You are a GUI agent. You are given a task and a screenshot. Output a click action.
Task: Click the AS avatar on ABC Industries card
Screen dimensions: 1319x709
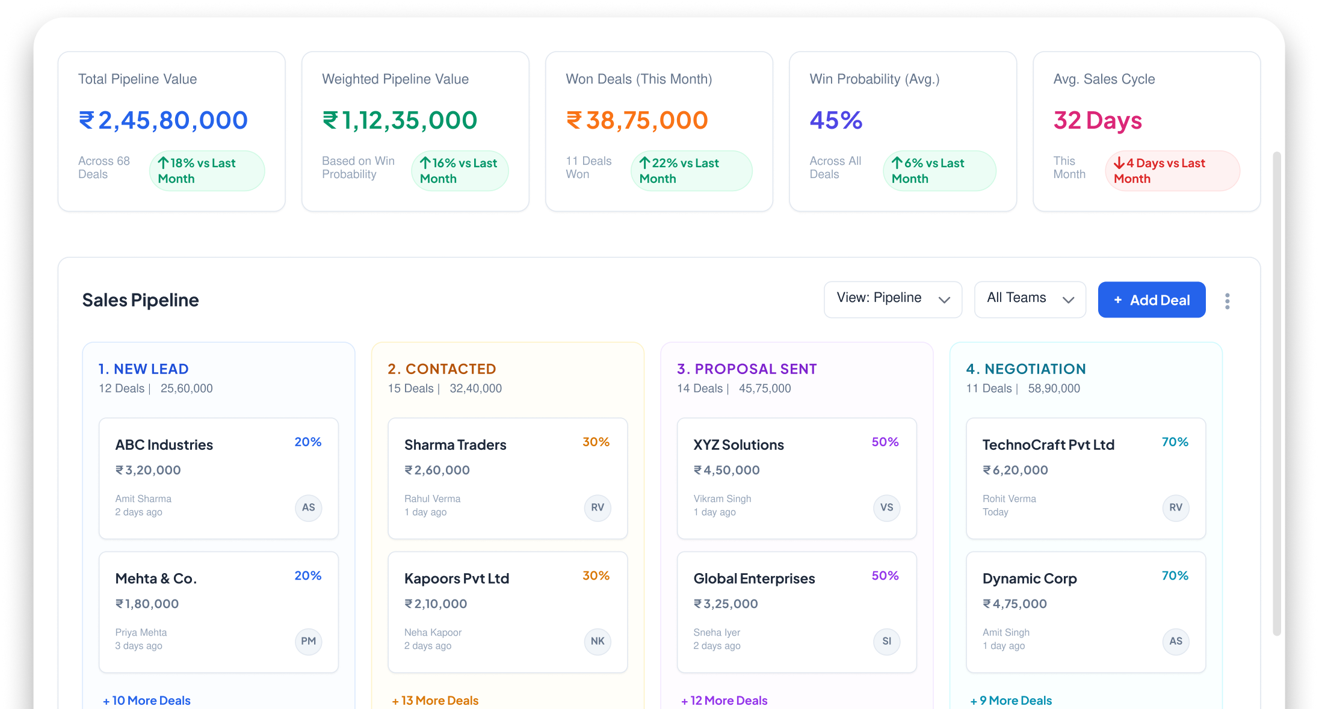tap(308, 508)
